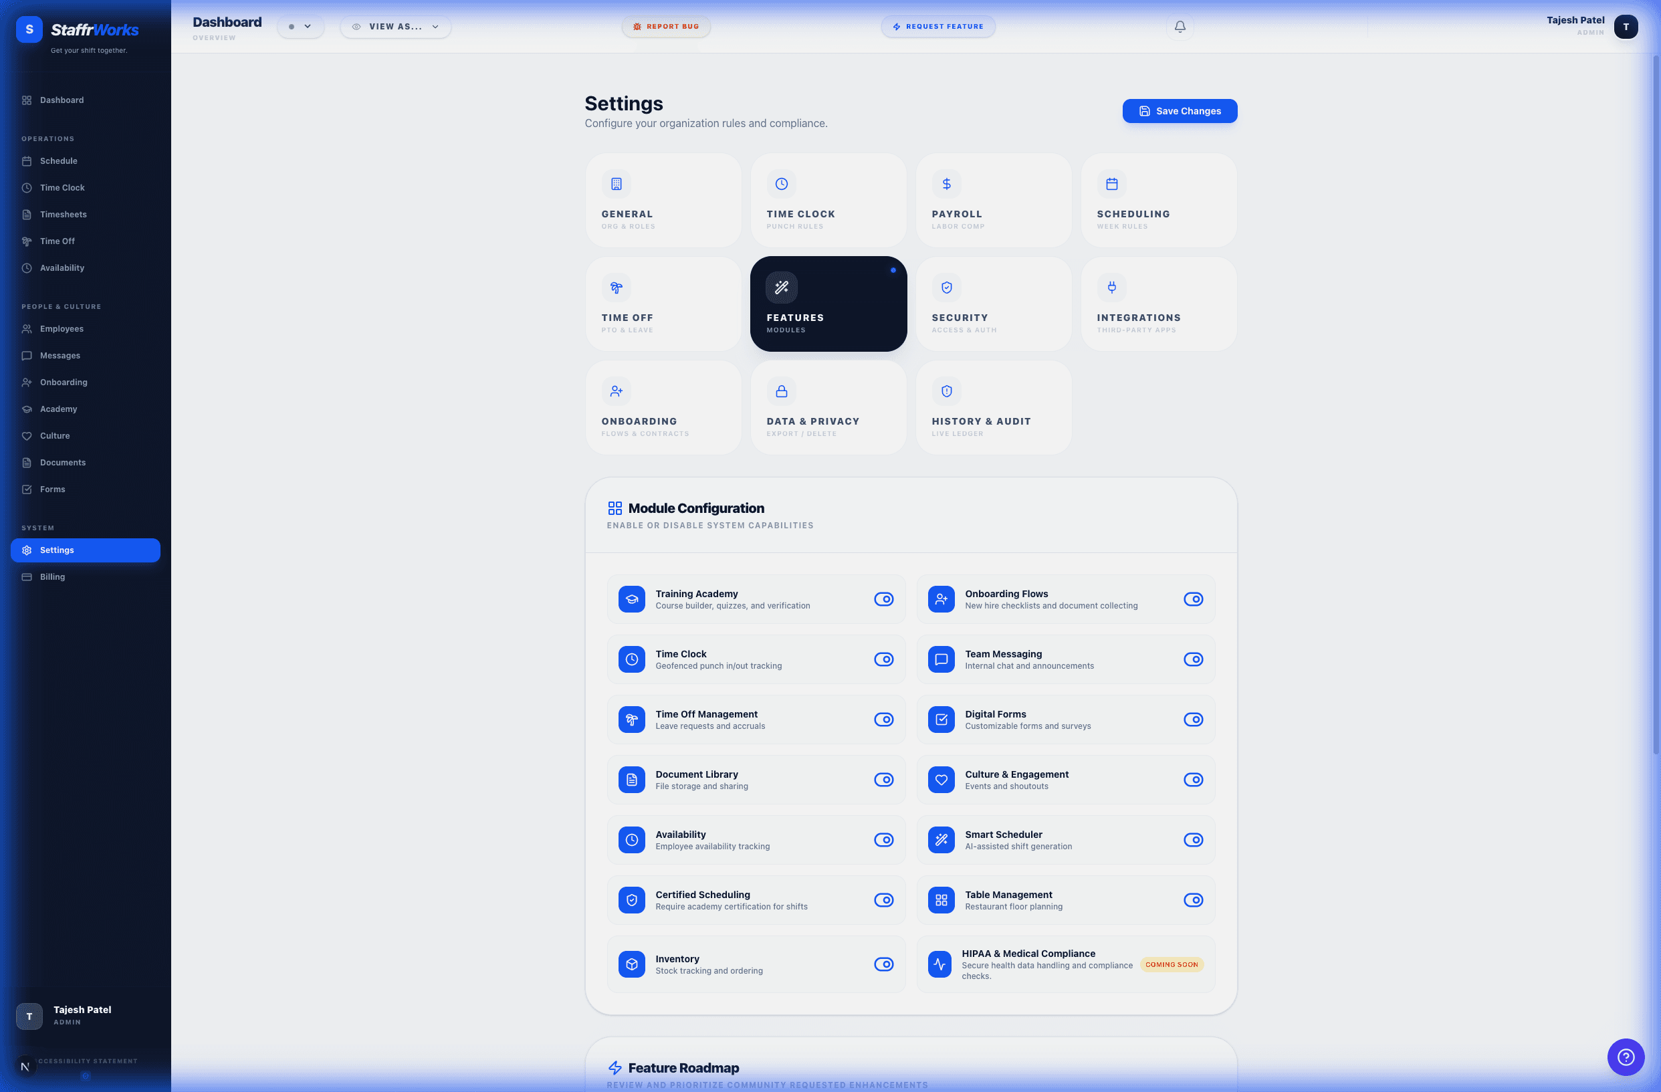Open the Time Off page
1661x1092 pixels.
[x=57, y=241]
